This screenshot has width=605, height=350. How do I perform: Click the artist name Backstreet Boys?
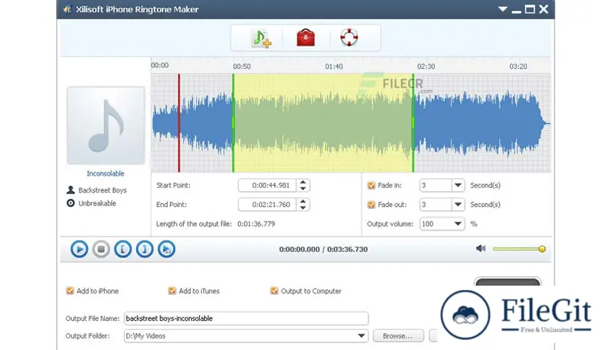coord(103,190)
